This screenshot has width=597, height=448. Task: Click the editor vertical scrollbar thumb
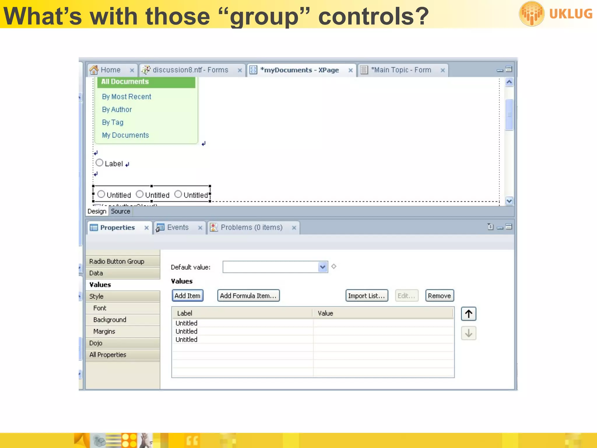coord(509,115)
